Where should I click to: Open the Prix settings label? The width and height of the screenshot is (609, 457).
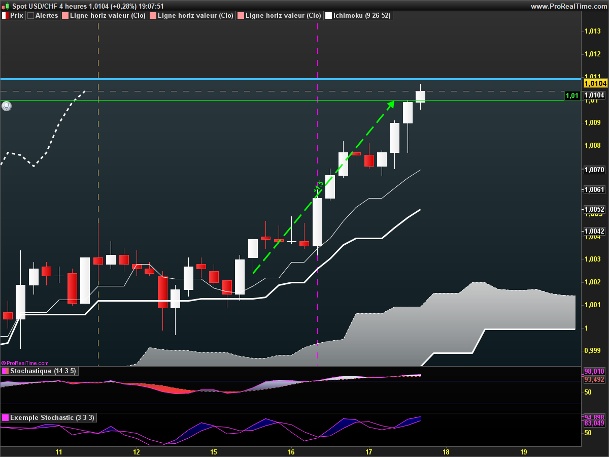click(x=17, y=16)
